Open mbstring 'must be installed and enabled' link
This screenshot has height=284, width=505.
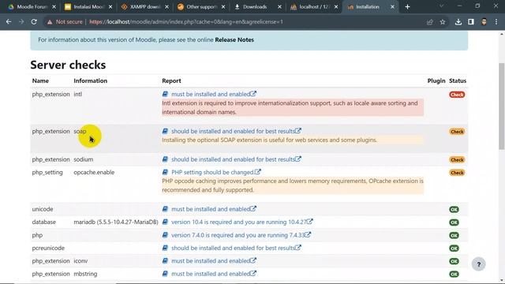click(x=214, y=274)
